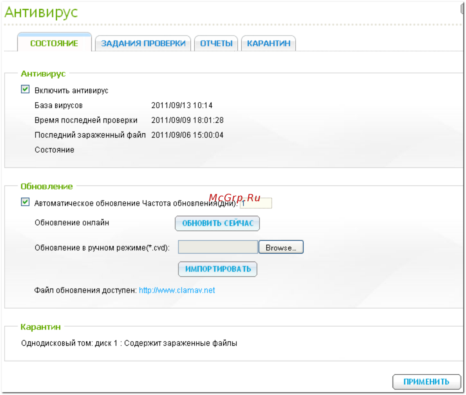Open the http://www.clamav.net link
Image resolution: width=466 pixels, height=395 pixels.
click(177, 290)
